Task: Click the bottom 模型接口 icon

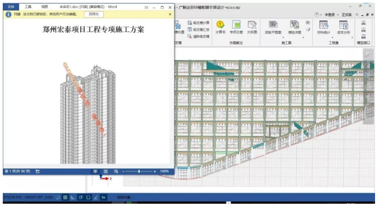Action: [x=364, y=36]
